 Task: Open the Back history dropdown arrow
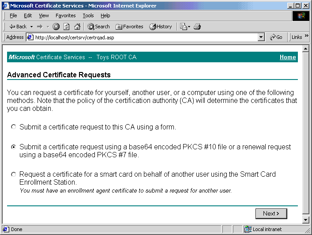31,27
